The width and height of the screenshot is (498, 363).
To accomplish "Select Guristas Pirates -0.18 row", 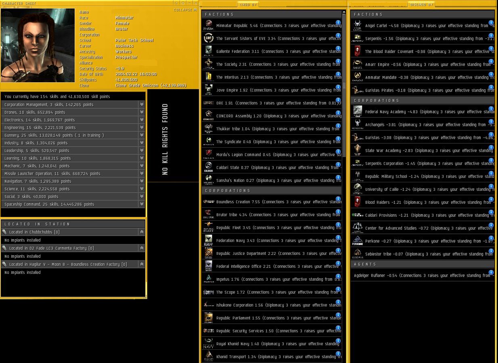I will click(x=423, y=90).
